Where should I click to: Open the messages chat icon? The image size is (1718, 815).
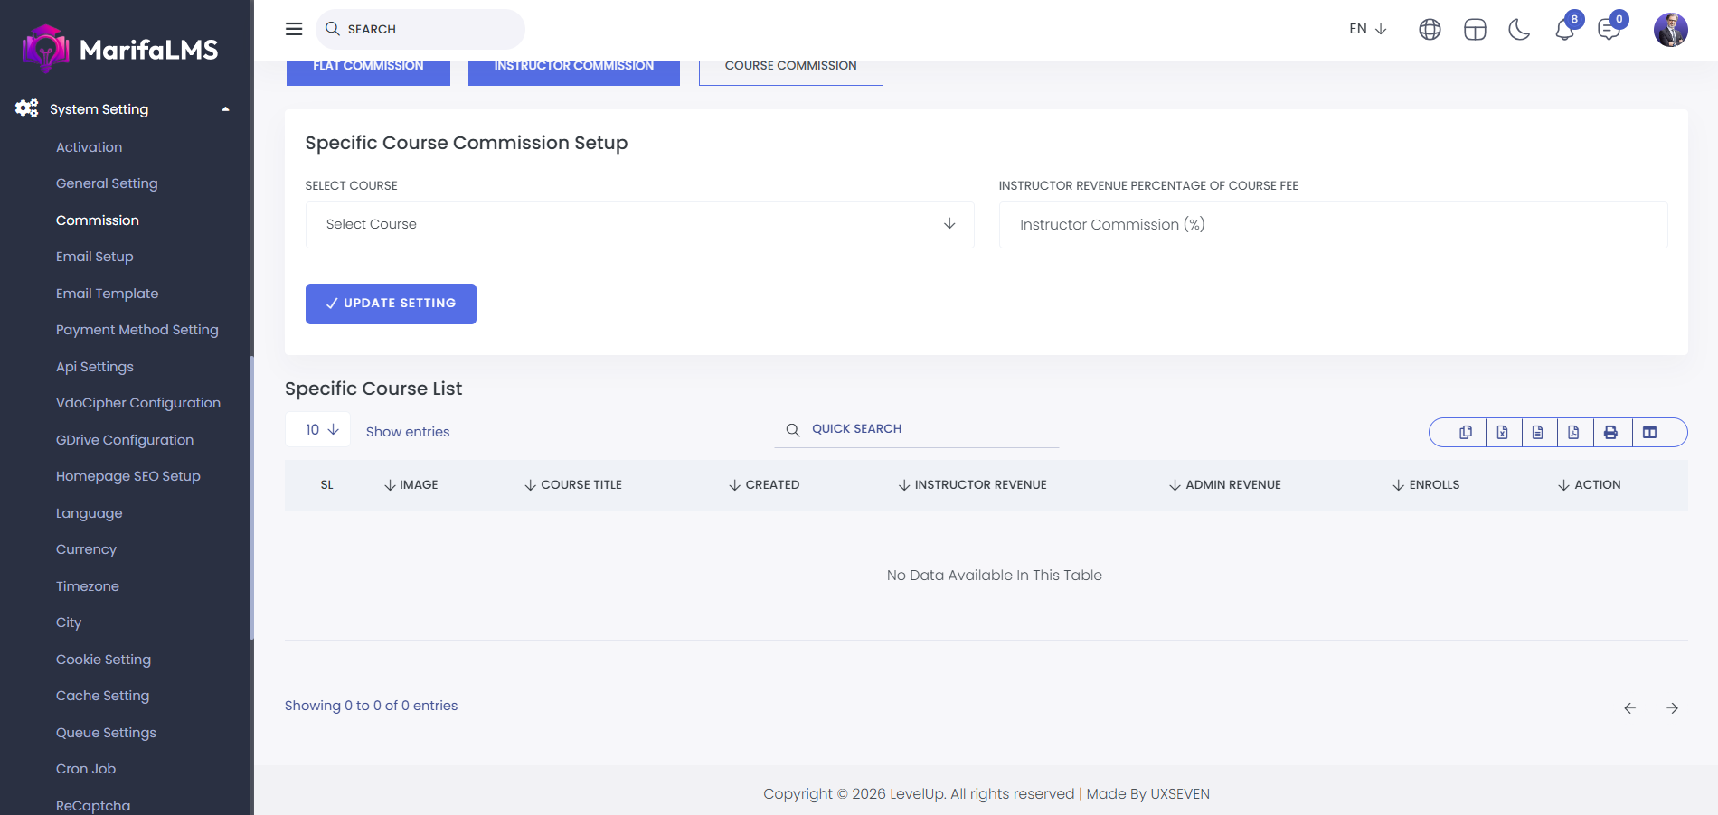point(1609,30)
